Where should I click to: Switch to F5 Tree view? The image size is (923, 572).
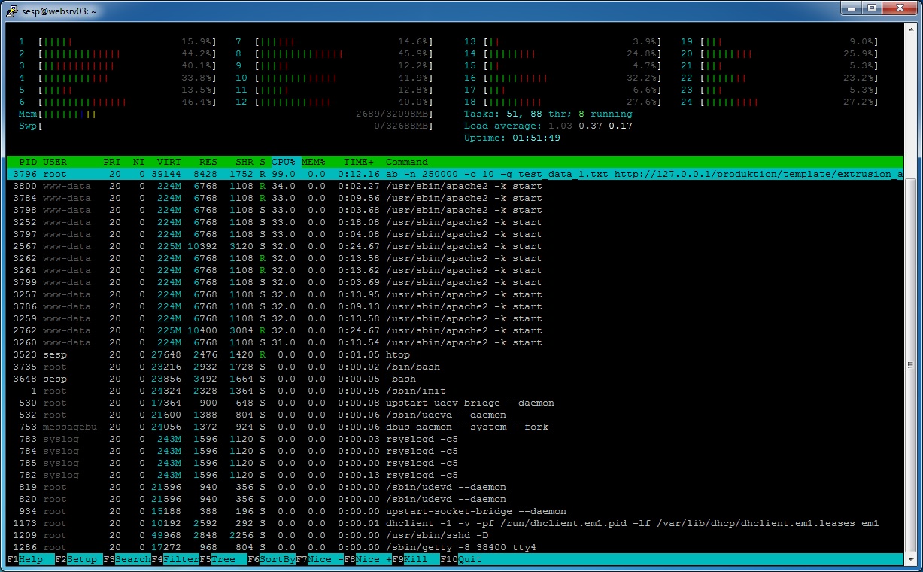click(223, 559)
